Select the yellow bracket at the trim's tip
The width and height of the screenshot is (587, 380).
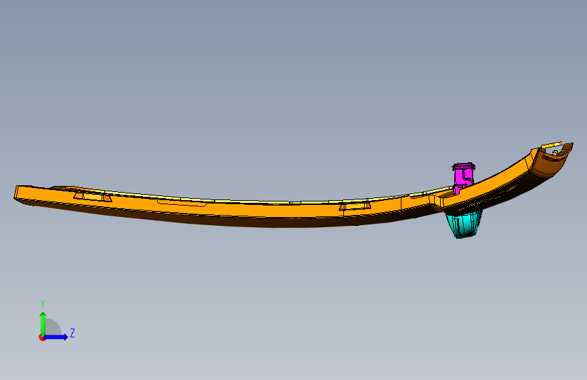click(x=551, y=145)
